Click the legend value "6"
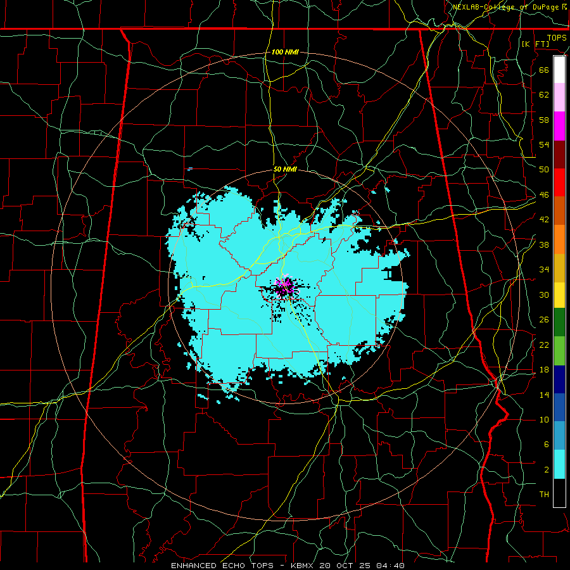This screenshot has height=570, width=570. pyautogui.click(x=546, y=445)
